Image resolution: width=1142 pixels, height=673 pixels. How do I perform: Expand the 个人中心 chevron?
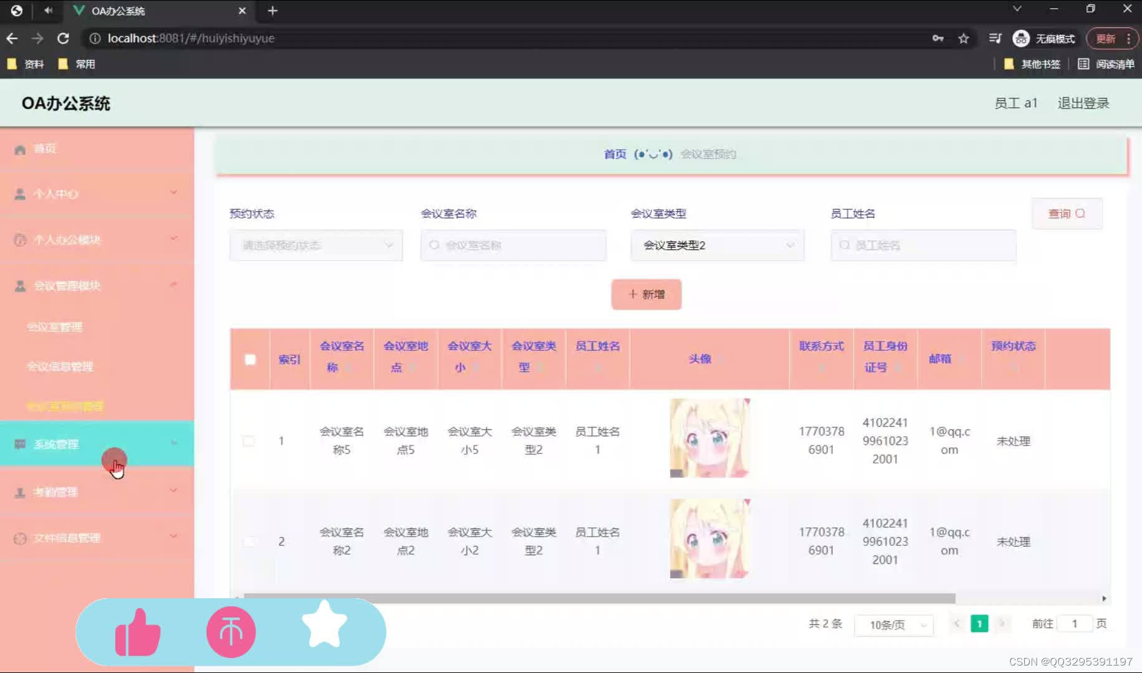coord(174,193)
